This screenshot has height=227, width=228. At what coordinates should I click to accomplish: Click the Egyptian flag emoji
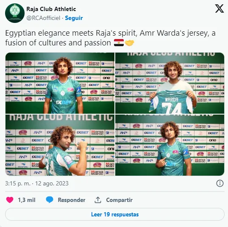click(x=119, y=43)
